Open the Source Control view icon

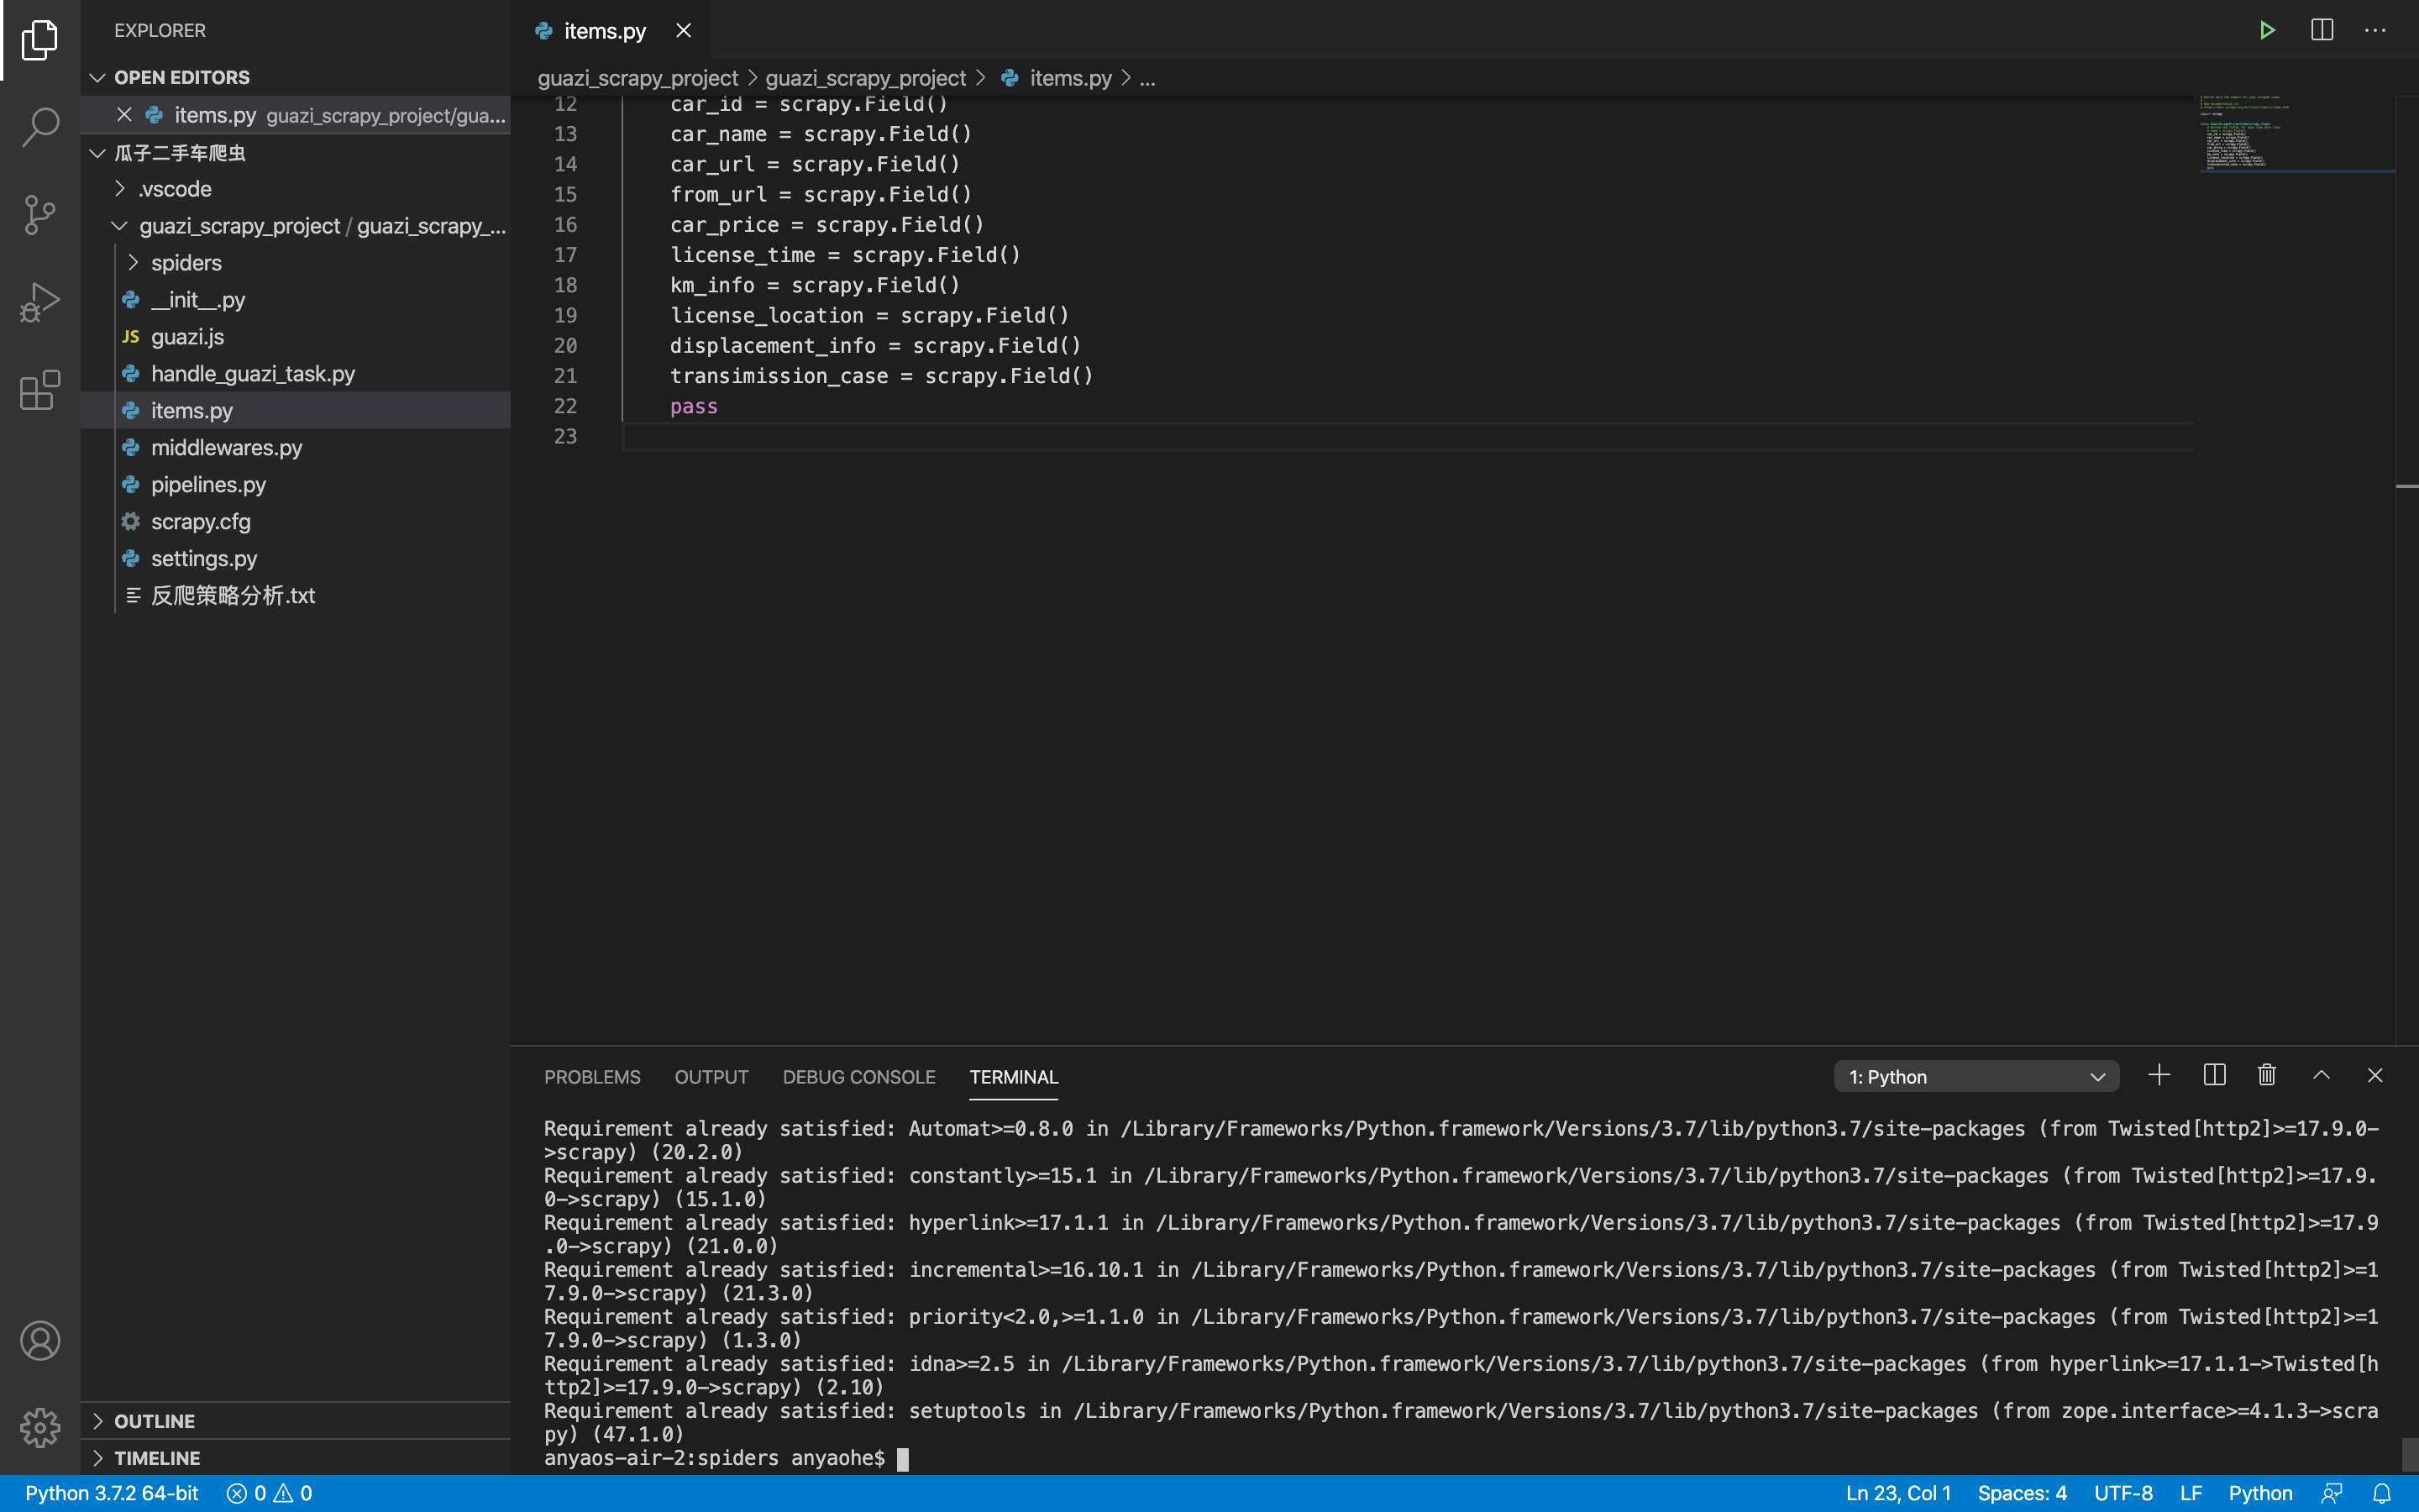click(x=40, y=214)
